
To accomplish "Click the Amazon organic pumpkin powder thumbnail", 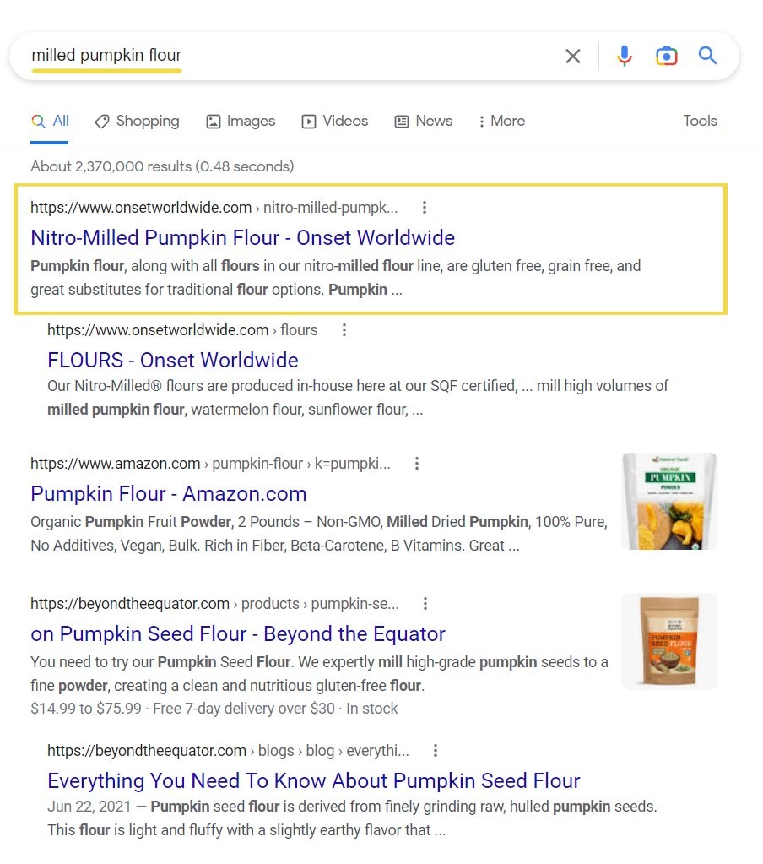I will pos(669,501).
